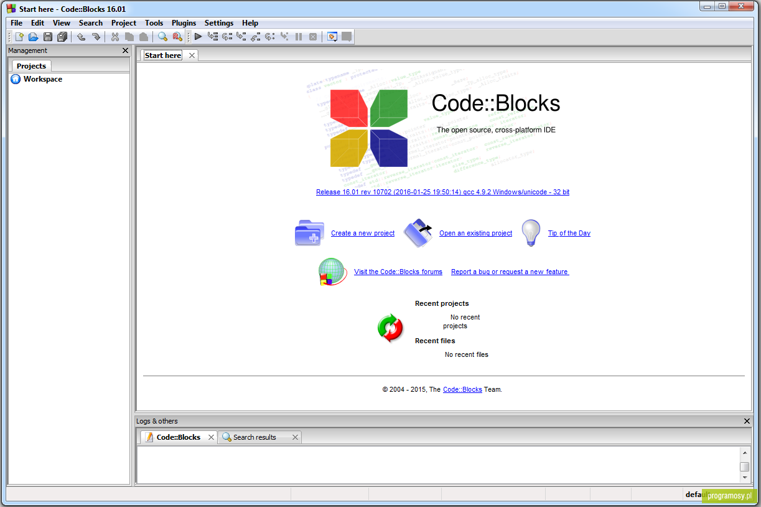
Task: Open the Edit menu
Action: click(38, 23)
